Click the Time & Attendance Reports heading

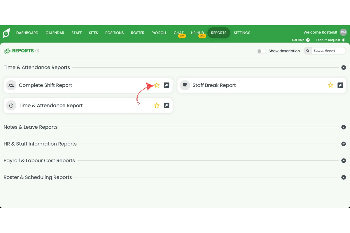pyautogui.click(x=37, y=68)
